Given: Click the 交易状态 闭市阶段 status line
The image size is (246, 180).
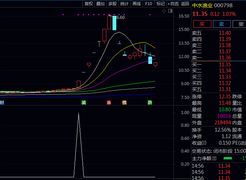Looking at the screenshot, I should (219, 151).
